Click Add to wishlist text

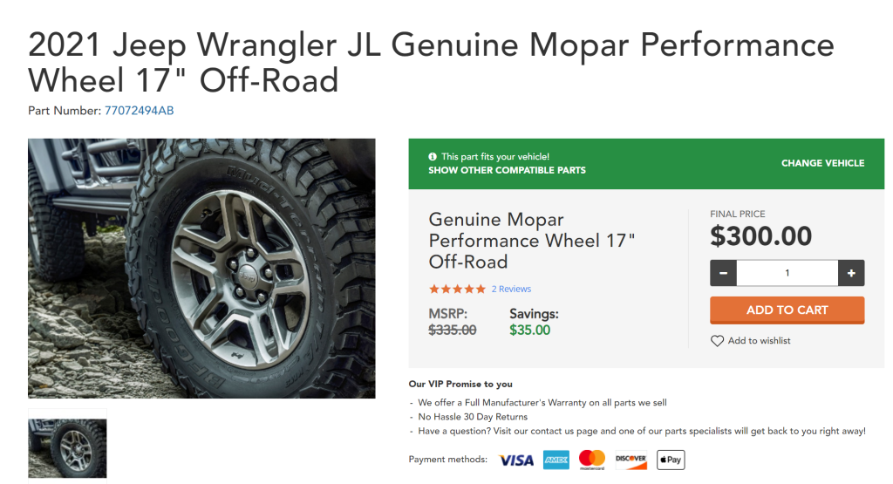point(760,340)
